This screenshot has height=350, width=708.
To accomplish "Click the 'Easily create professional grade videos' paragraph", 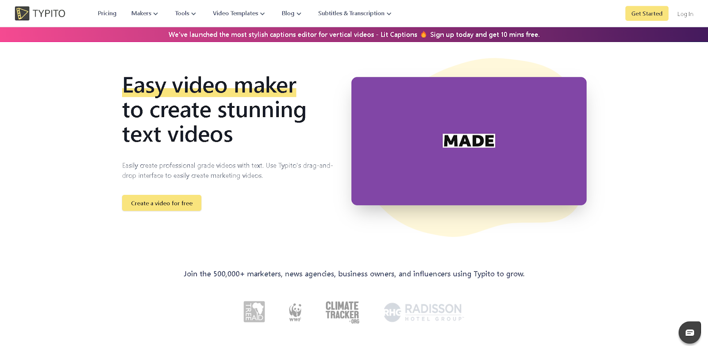I will 227,171.
